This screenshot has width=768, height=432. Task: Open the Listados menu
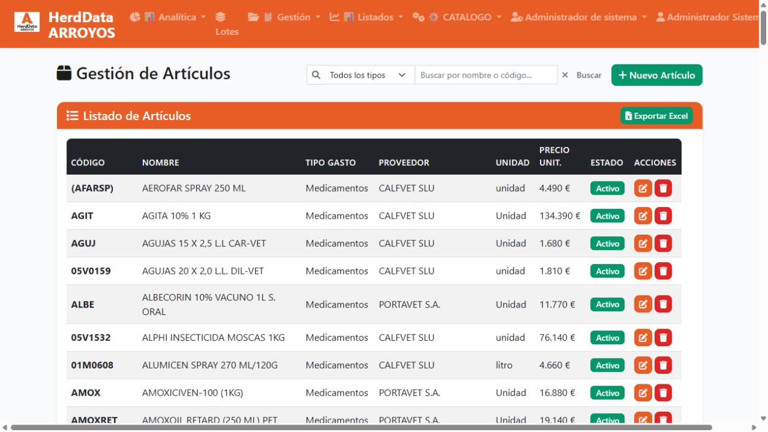click(x=367, y=17)
